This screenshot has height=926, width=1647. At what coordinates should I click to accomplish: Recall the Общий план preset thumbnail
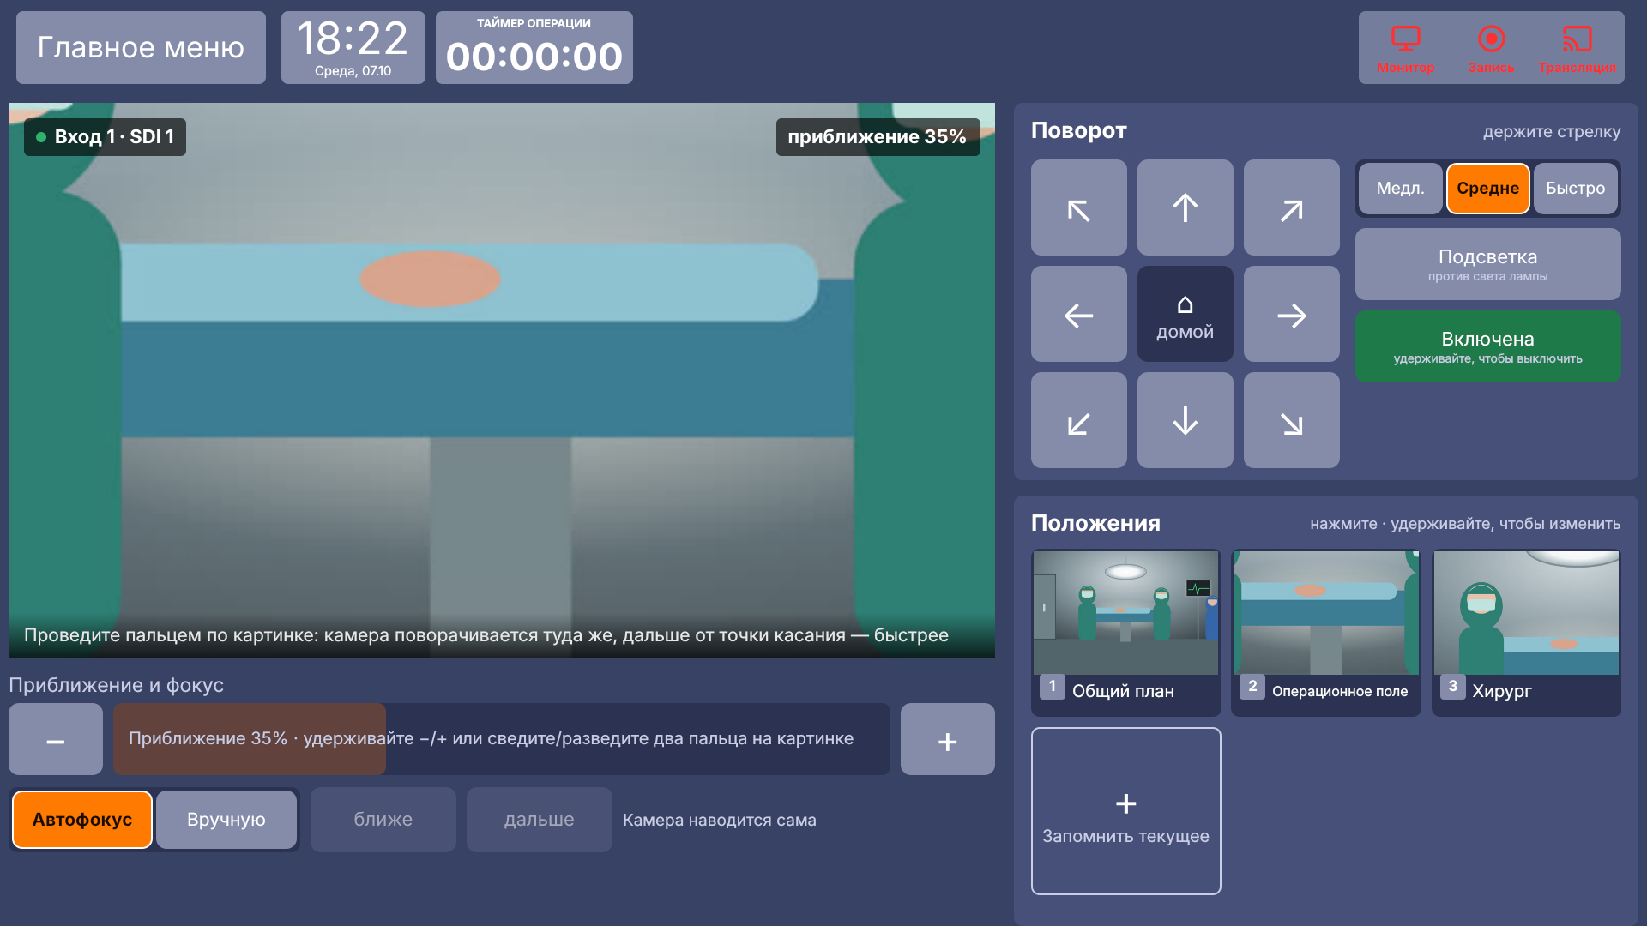(1125, 633)
